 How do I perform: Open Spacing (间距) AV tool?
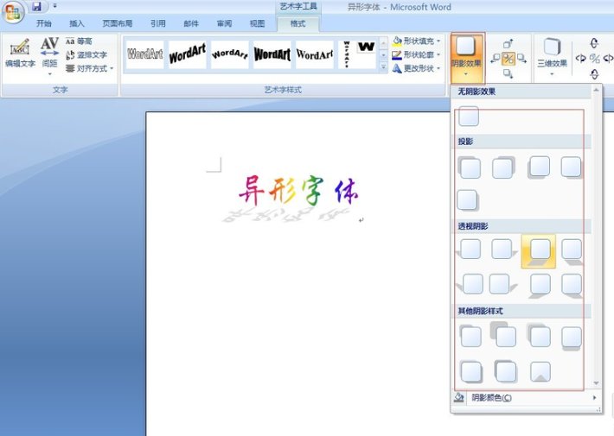50,56
